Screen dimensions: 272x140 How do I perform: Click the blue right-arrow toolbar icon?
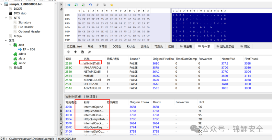click(69, 5)
